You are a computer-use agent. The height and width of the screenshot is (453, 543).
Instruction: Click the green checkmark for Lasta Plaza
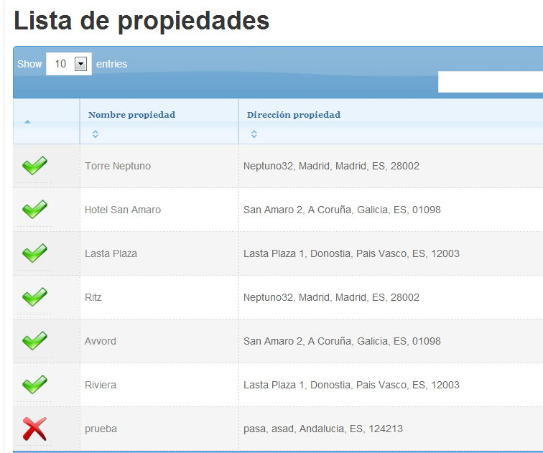[x=34, y=253]
